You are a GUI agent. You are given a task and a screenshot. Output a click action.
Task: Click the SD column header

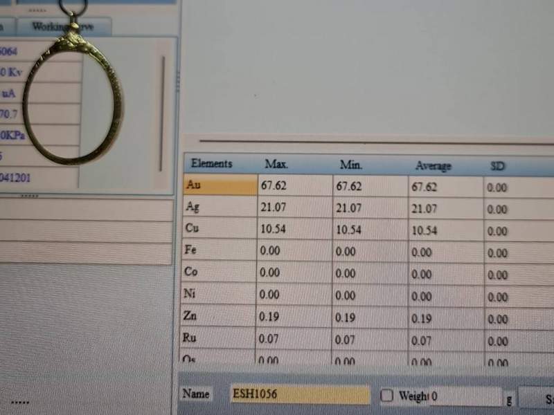(497, 167)
